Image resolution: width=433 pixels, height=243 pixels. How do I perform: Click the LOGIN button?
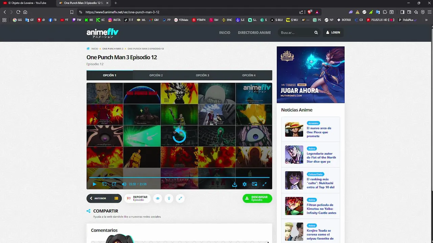point(333,33)
